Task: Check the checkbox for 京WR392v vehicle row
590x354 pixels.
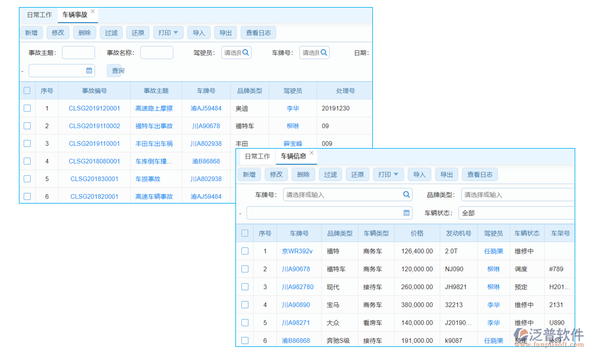Action: [x=245, y=251]
